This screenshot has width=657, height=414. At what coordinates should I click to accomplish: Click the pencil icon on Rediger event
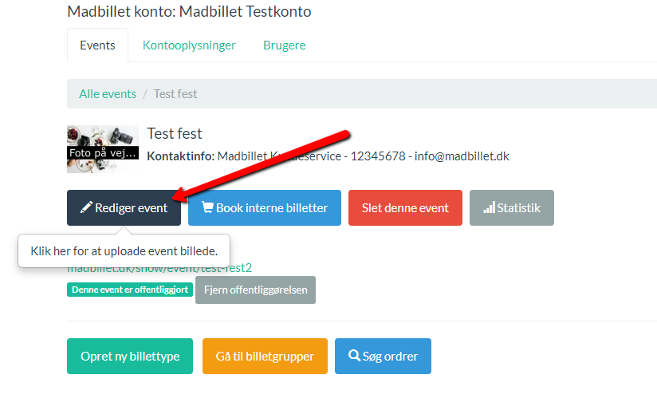(x=86, y=207)
